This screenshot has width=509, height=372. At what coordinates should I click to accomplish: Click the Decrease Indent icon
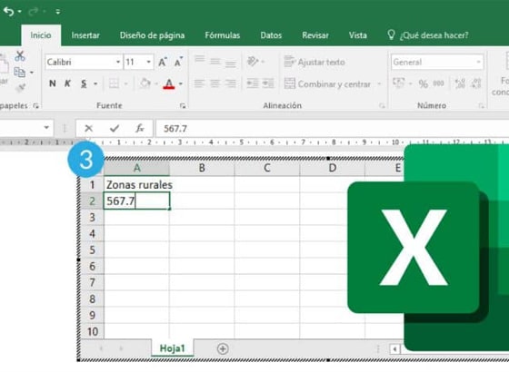(253, 83)
